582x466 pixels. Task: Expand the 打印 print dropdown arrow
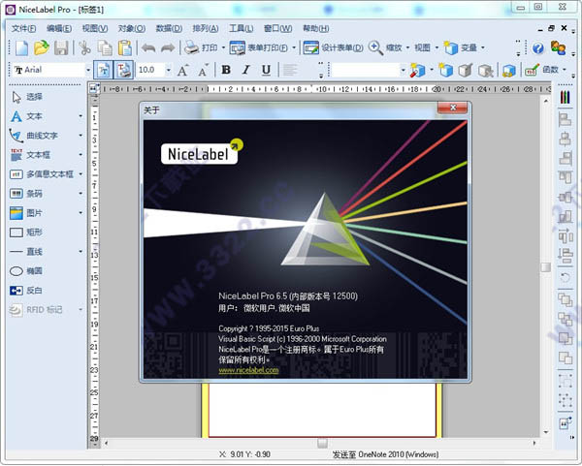tap(223, 47)
